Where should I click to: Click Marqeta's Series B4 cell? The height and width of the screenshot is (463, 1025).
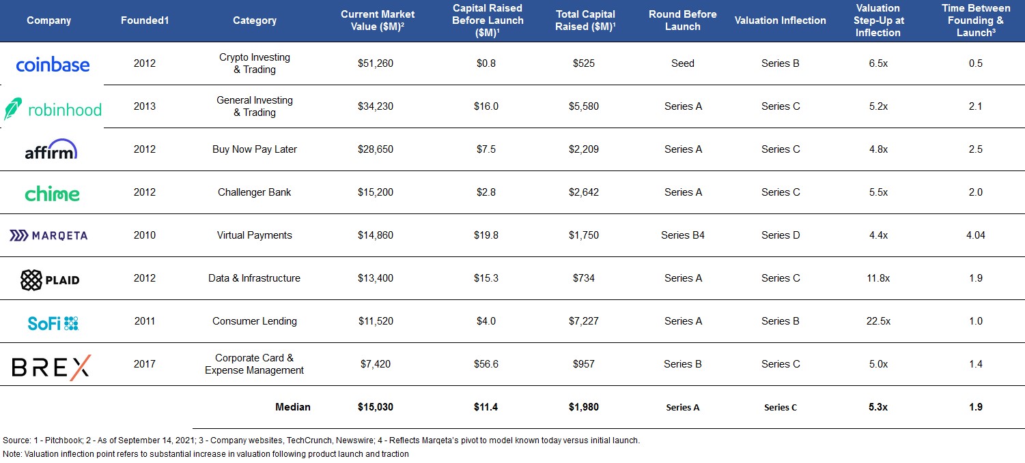(x=683, y=235)
